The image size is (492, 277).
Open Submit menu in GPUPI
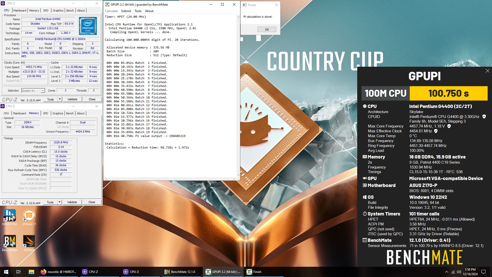(126, 11)
